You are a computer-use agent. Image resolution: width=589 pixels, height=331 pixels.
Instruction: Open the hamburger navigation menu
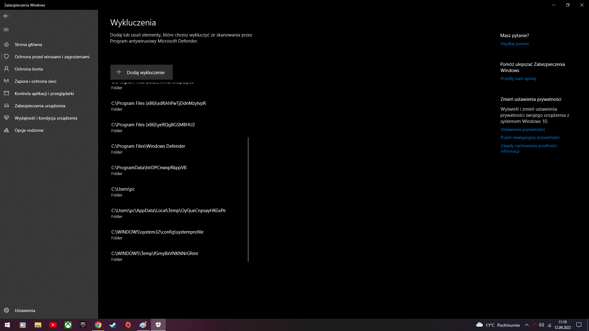pos(6,29)
